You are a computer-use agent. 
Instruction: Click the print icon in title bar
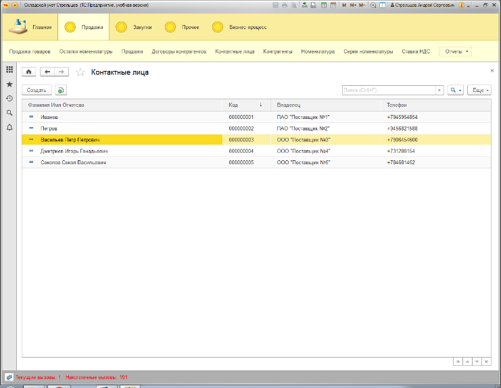[x=285, y=5]
